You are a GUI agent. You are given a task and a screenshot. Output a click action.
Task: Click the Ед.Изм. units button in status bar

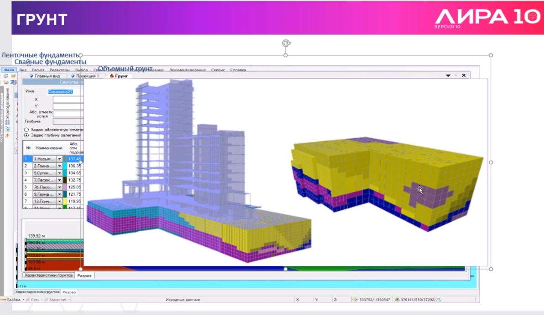12,300
